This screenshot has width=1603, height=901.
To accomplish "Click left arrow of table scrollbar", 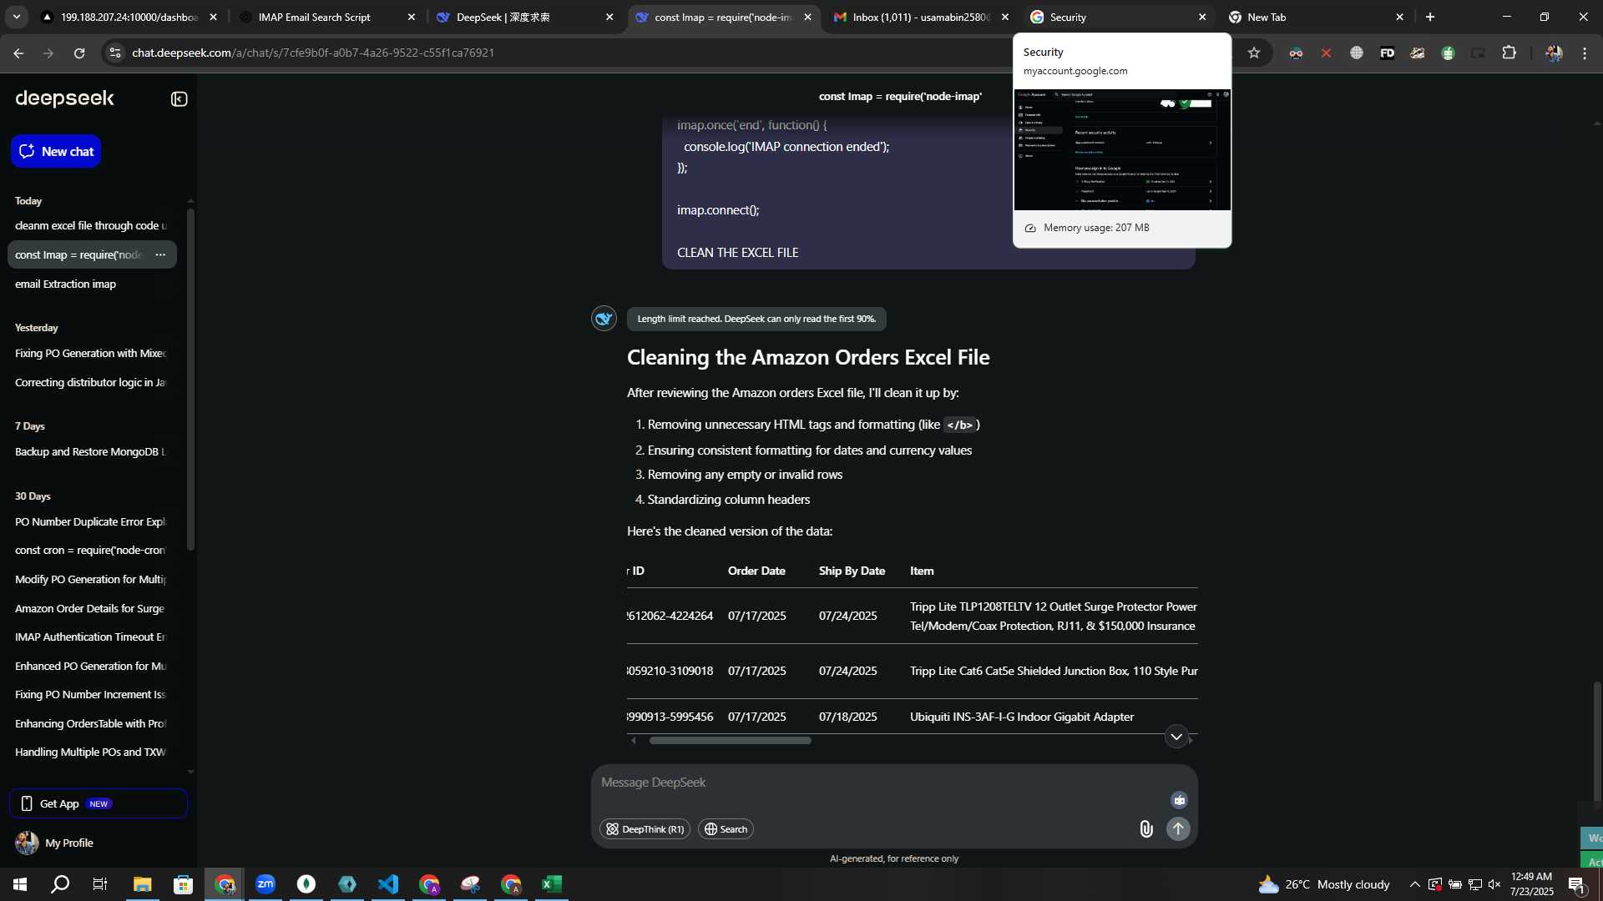I will (634, 740).
